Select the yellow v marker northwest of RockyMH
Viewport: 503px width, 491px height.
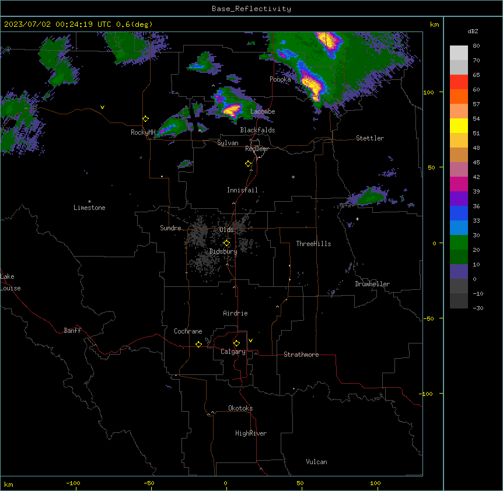coord(102,107)
